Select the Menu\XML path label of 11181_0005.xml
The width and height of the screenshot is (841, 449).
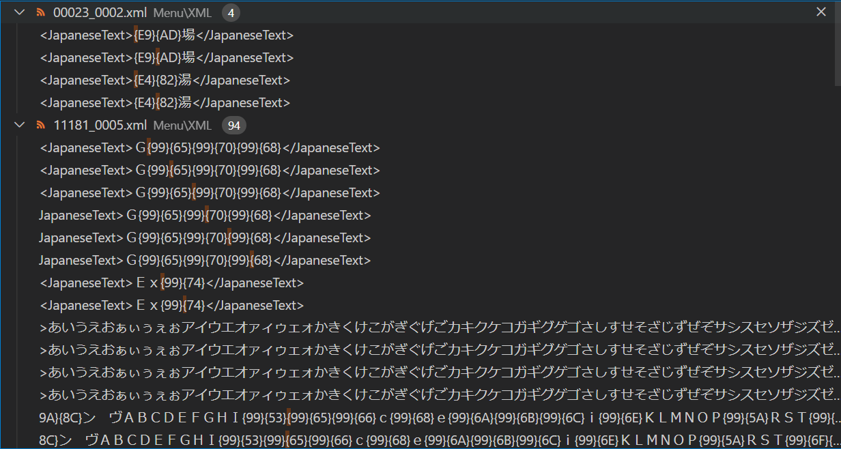(182, 125)
